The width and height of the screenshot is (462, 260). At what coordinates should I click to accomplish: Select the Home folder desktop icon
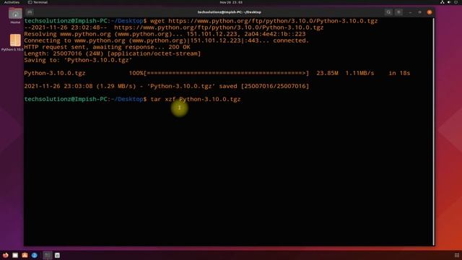15,16
